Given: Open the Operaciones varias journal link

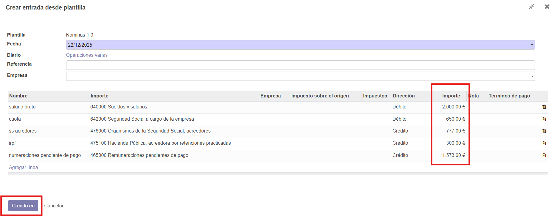Looking at the screenshot, I should pyautogui.click(x=87, y=55).
